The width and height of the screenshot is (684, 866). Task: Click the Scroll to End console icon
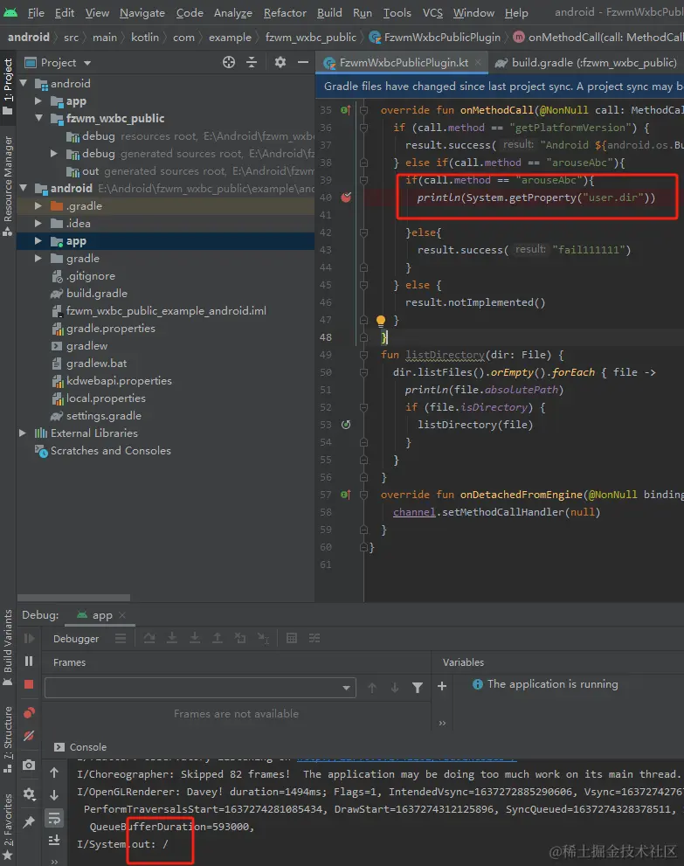click(x=54, y=841)
